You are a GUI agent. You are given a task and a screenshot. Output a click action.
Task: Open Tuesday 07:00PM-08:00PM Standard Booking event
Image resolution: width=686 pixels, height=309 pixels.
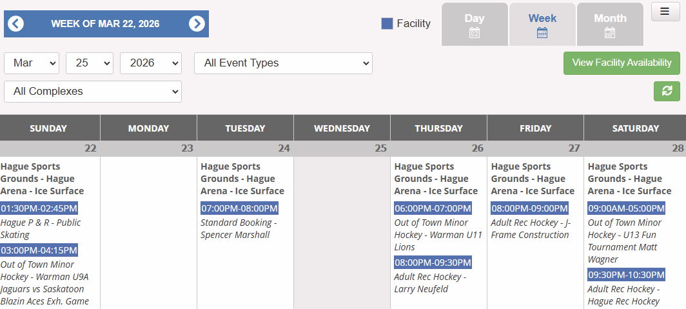[x=239, y=208]
